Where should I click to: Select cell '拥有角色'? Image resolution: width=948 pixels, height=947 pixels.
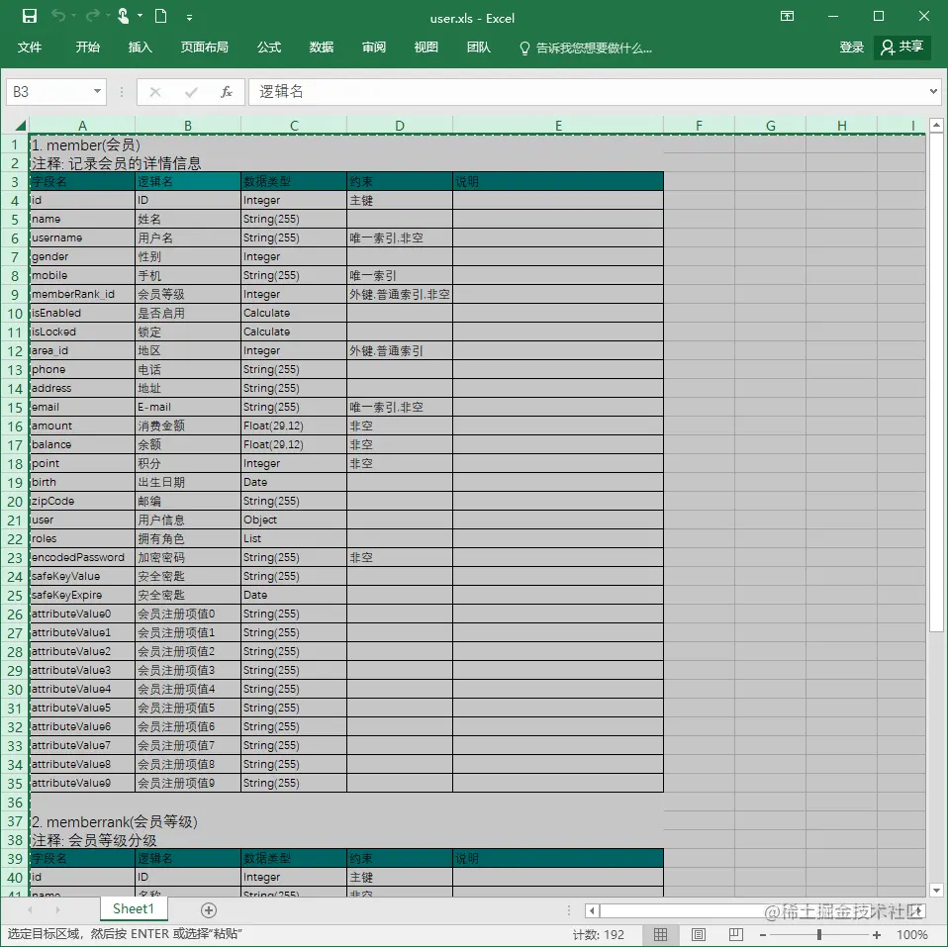click(188, 538)
